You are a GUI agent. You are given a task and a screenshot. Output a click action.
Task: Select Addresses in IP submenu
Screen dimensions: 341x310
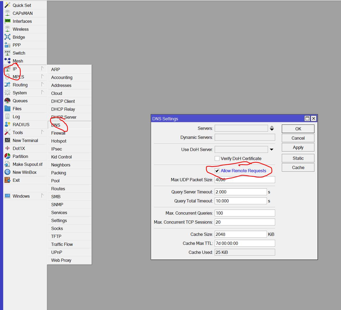[70, 85]
